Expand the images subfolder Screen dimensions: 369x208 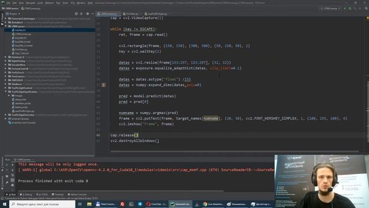click(9, 95)
